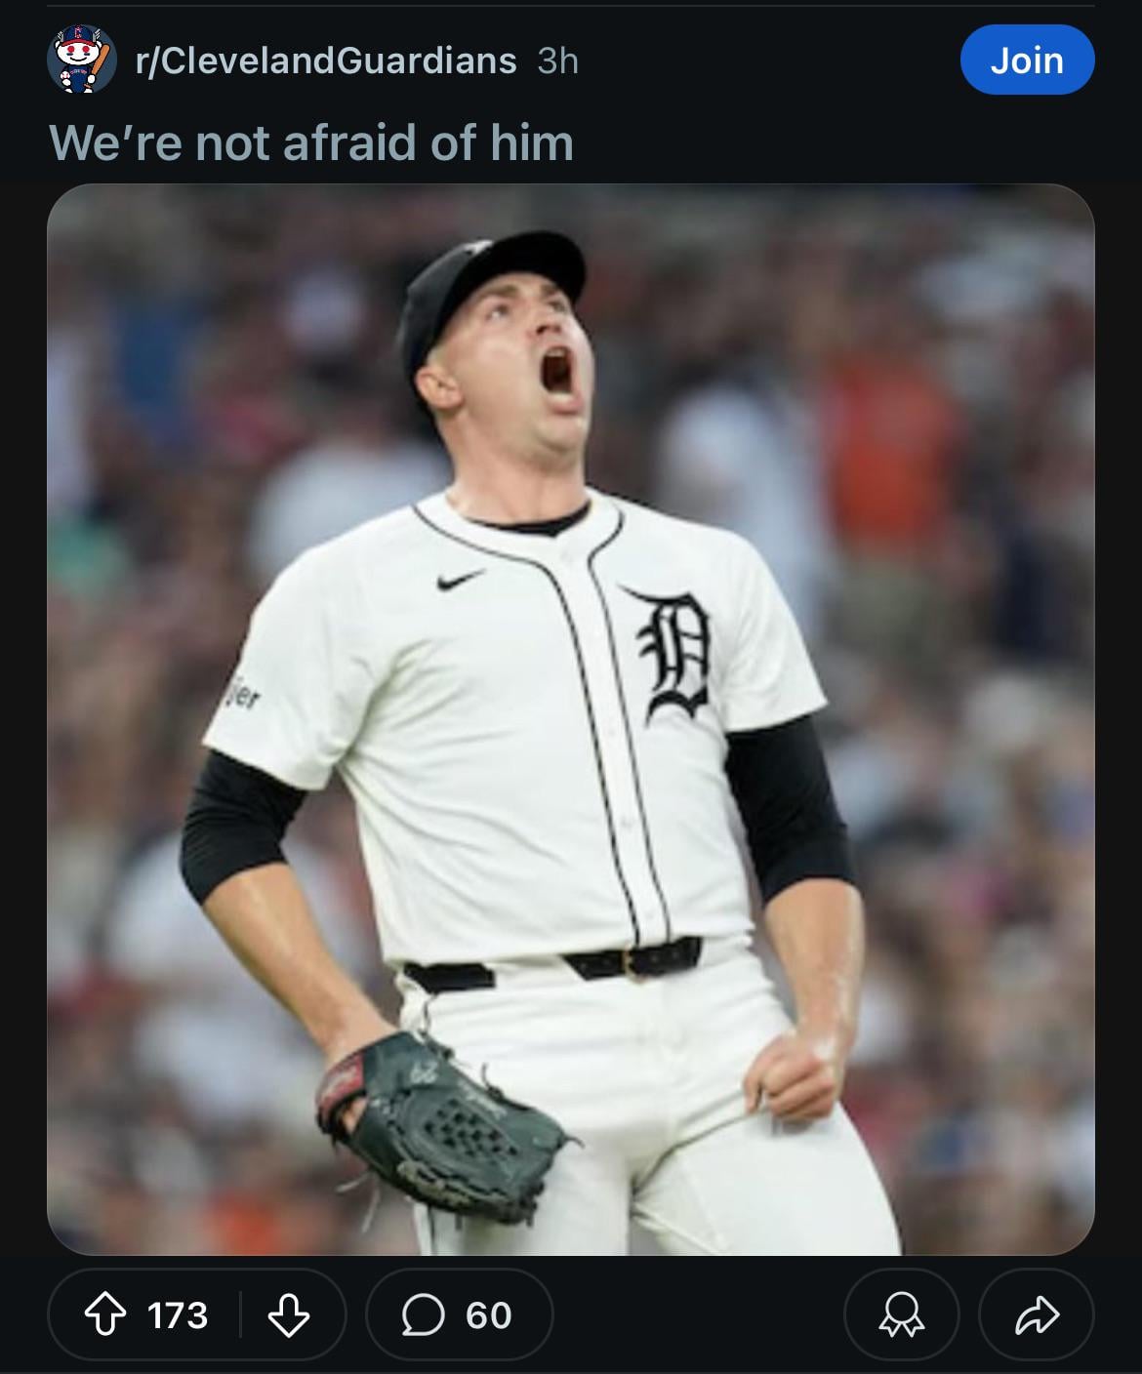Viewport: 1142px width, 1374px height.
Task: Open the r/ClevelandGuardians community avatar
Action: (82, 61)
